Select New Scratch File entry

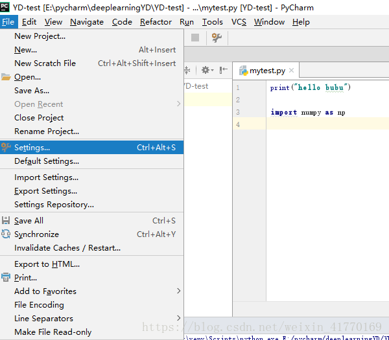pos(92,63)
